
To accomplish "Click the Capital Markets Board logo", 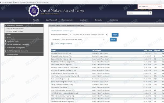I will point(34,10).
